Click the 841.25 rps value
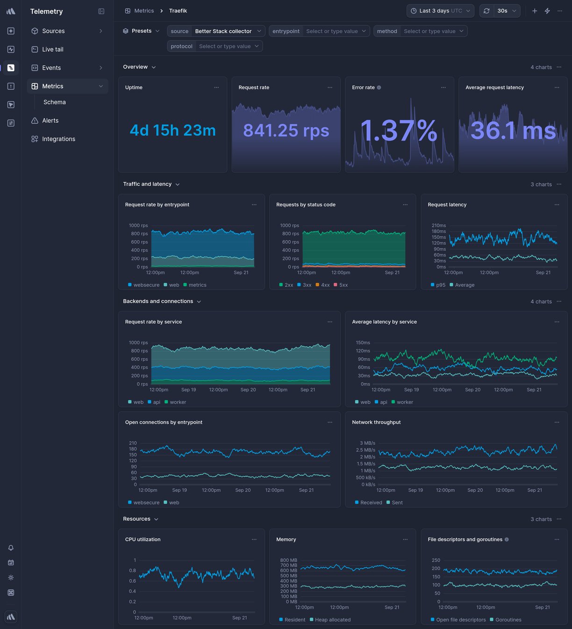This screenshot has height=629, width=572. tap(286, 130)
